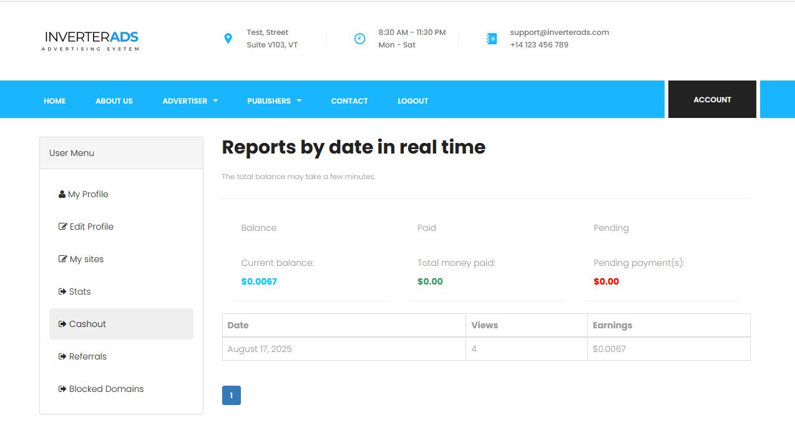795x435 pixels.
Task: Open the About Us page
Action: pos(114,100)
